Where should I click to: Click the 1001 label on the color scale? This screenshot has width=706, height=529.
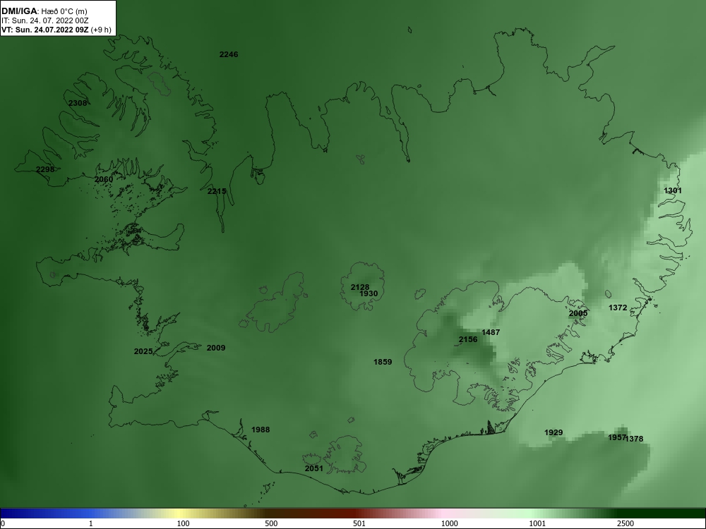point(537,523)
